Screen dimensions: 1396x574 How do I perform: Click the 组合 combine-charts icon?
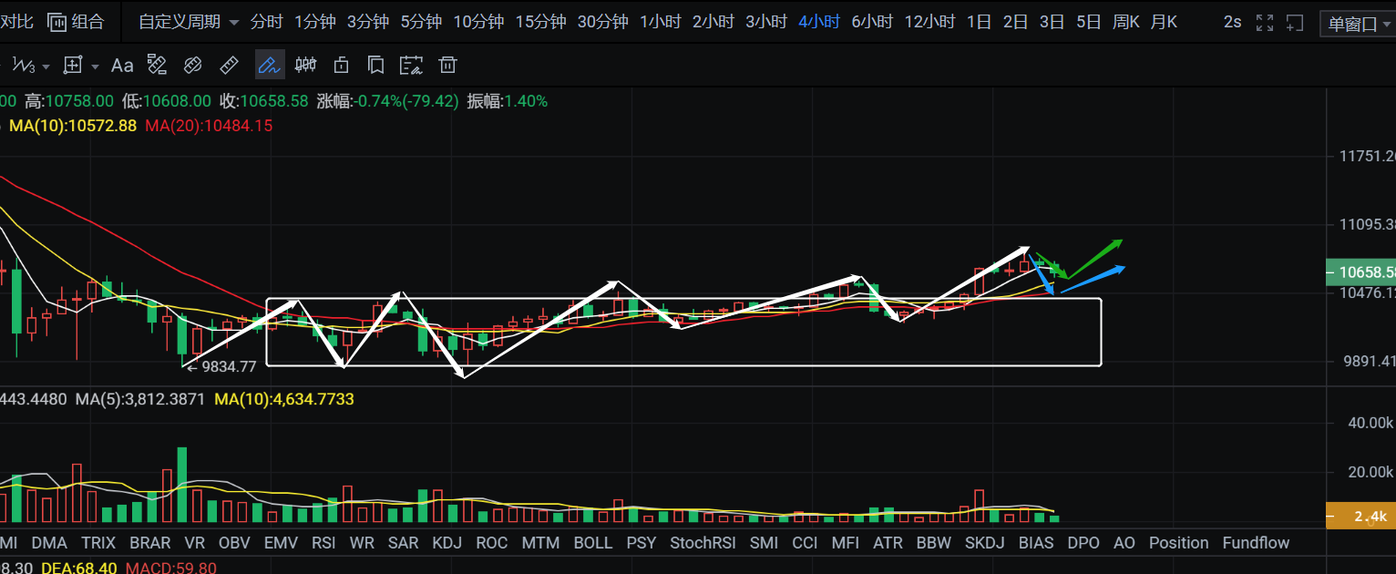[x=56, y=22]
